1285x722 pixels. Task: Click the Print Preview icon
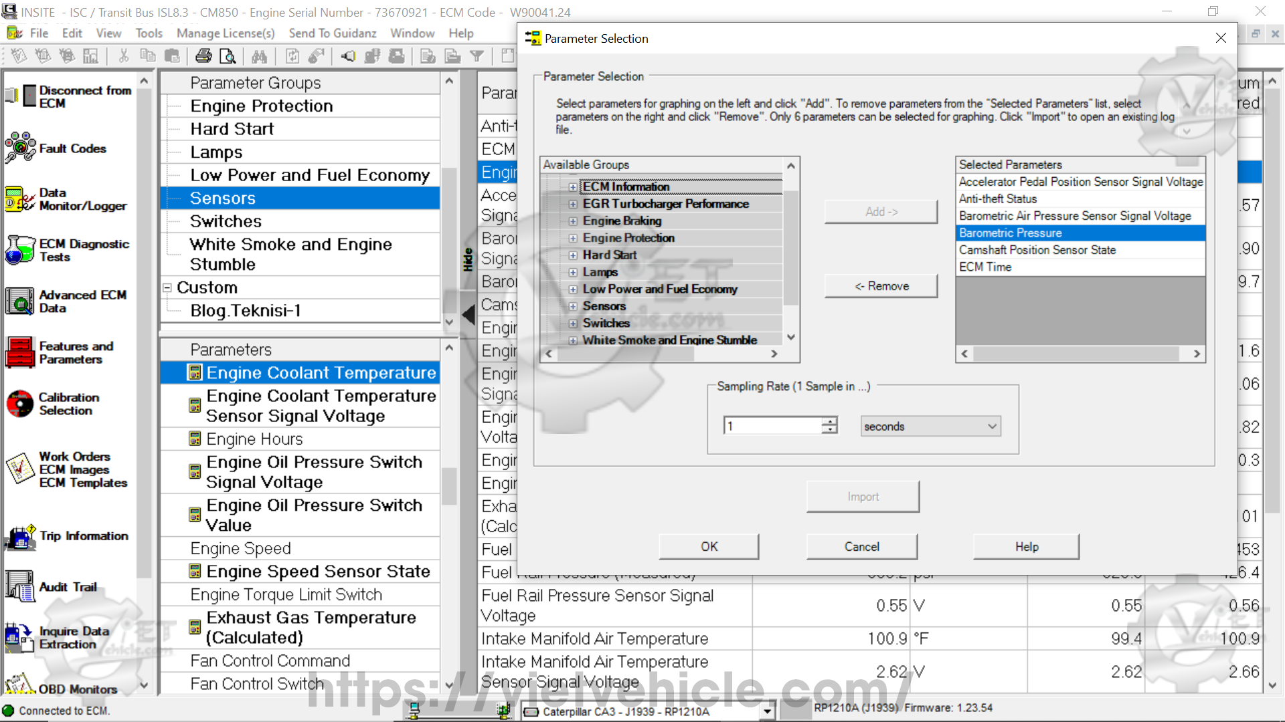coord(228,56)
